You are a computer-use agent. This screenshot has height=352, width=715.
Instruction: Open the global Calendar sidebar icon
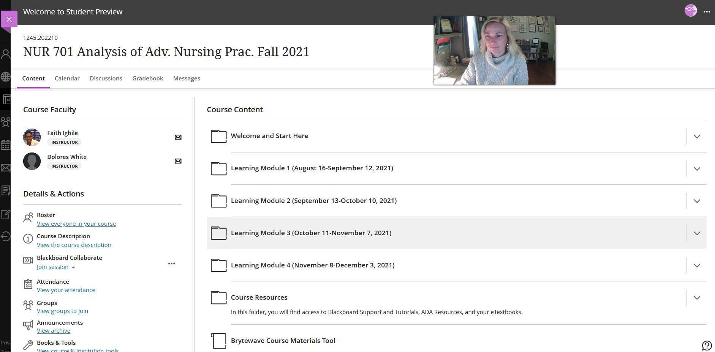coord(6,145)
